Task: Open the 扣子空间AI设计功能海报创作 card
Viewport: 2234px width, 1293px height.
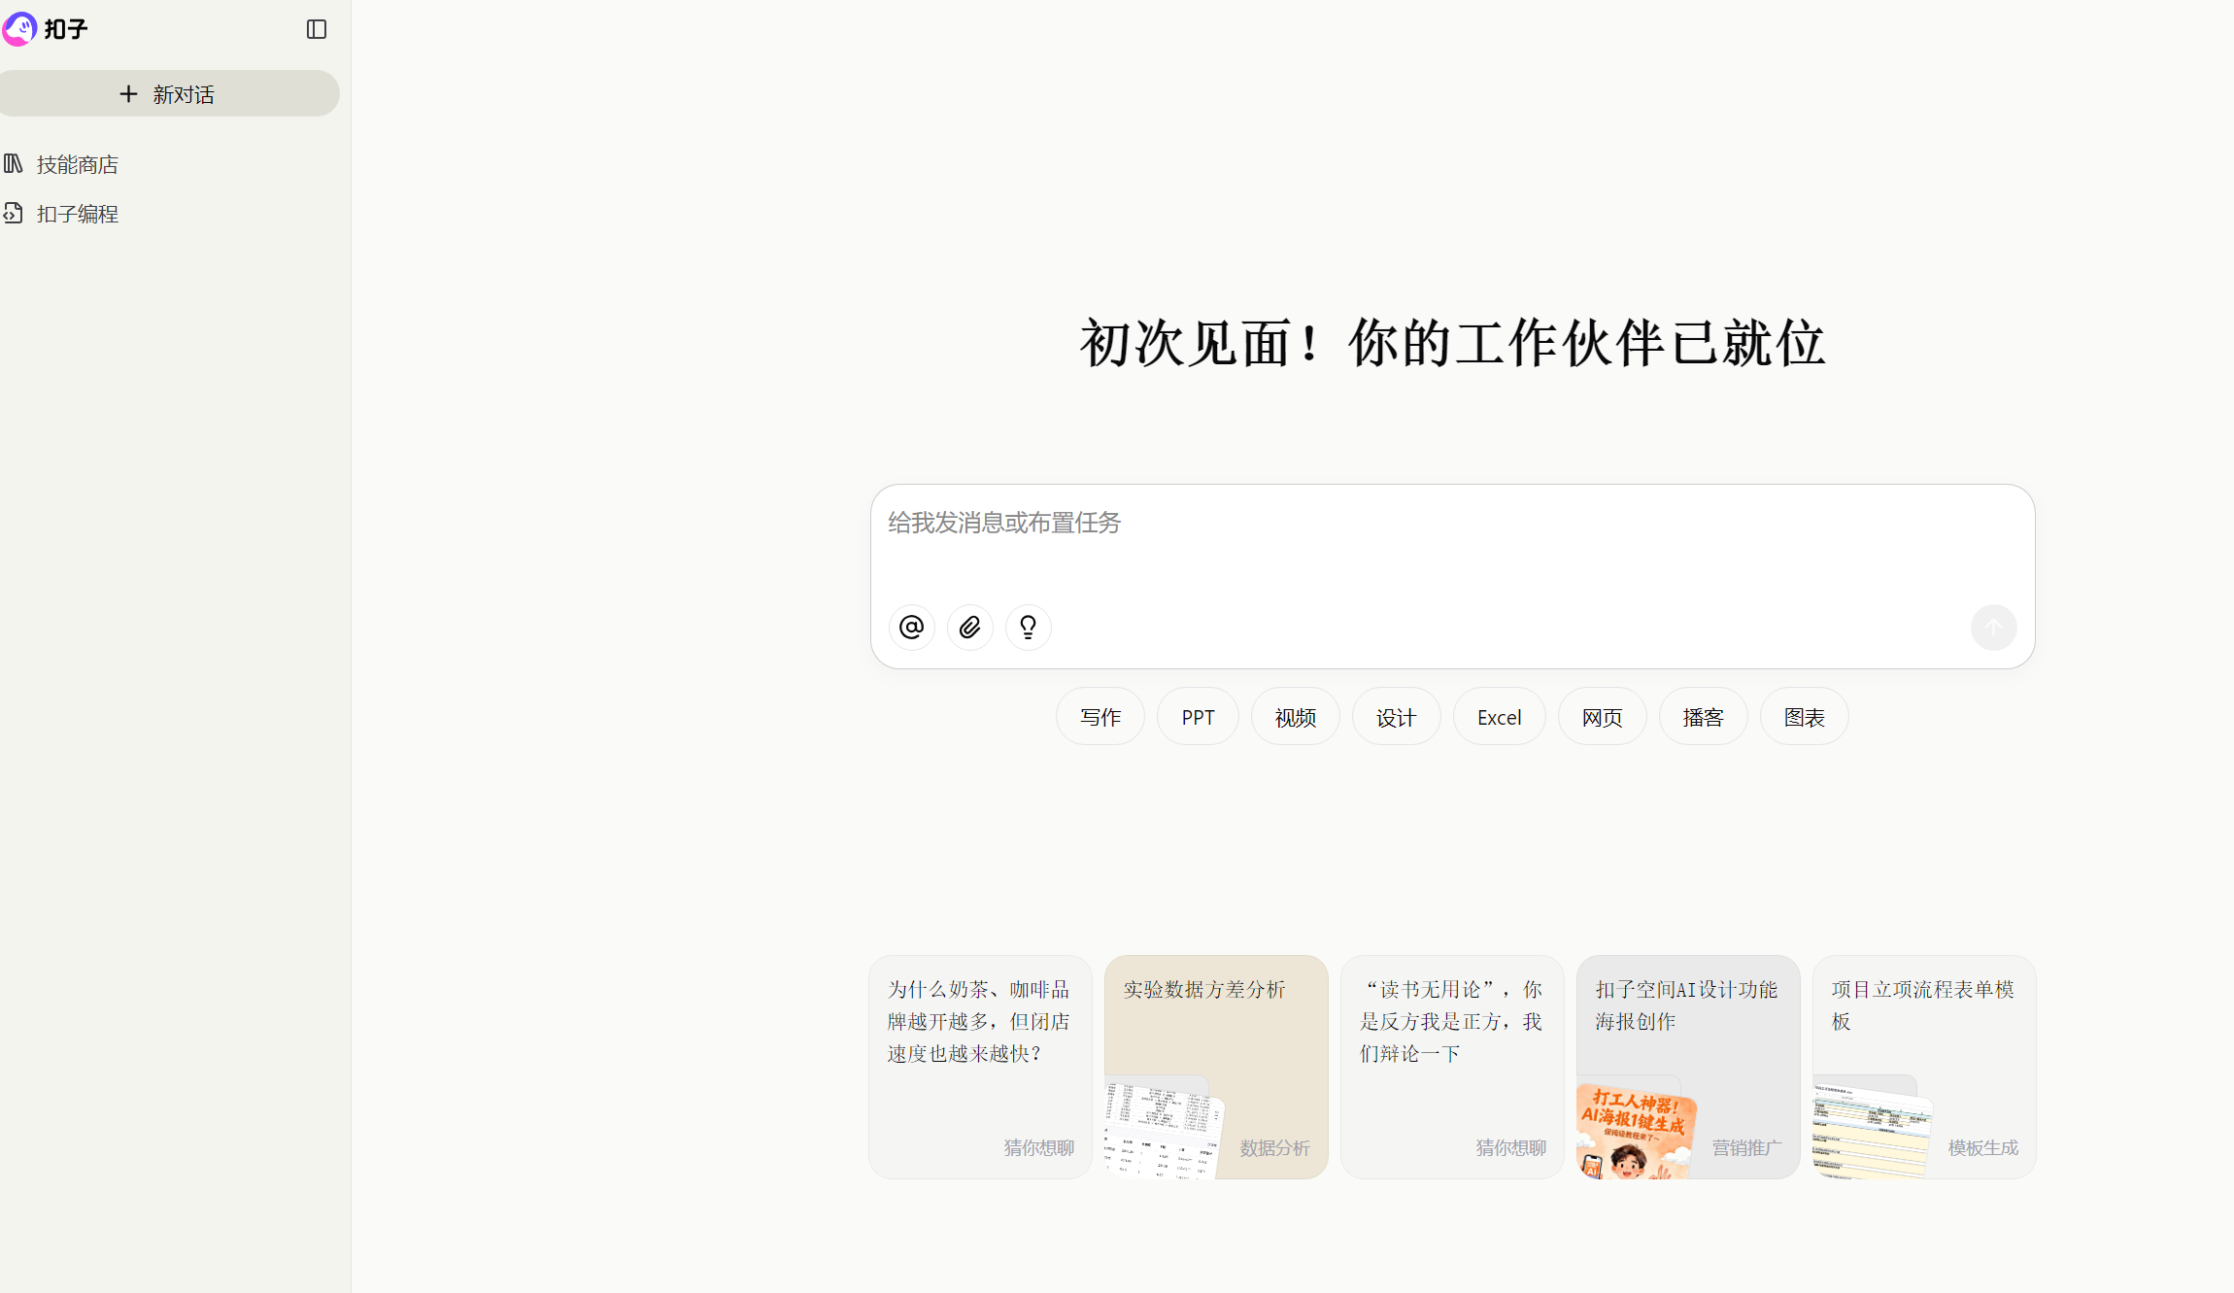Action: click(x=1687, y=1067)
